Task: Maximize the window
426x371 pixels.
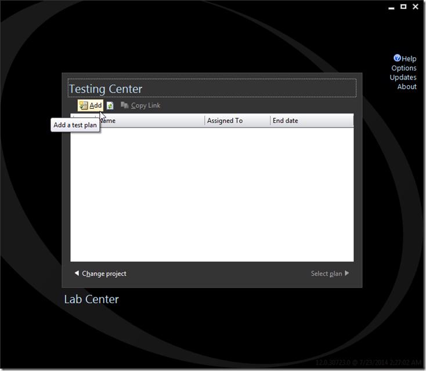Action: tap(403, 6)
